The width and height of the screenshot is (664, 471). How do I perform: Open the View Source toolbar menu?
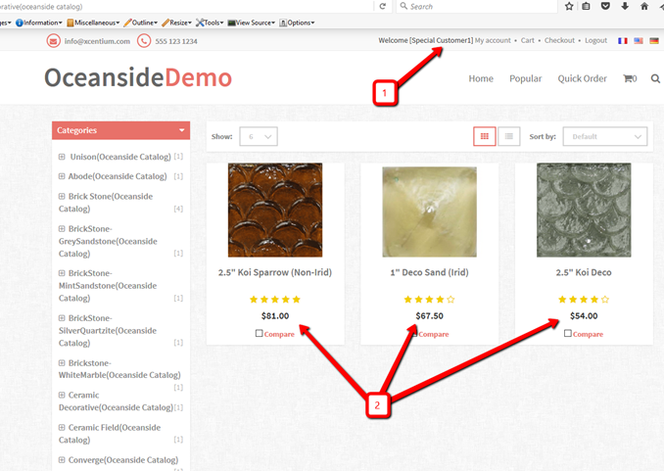[x=252, y=23]
